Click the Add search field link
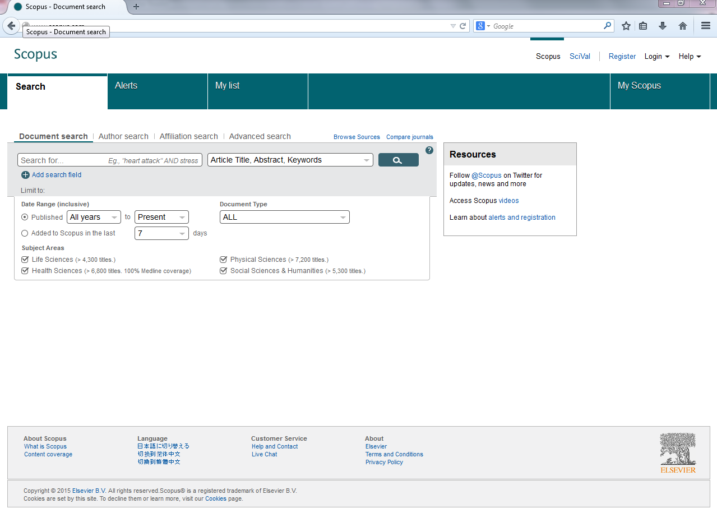This screenshot has width=717, height=513. point(57,175)
